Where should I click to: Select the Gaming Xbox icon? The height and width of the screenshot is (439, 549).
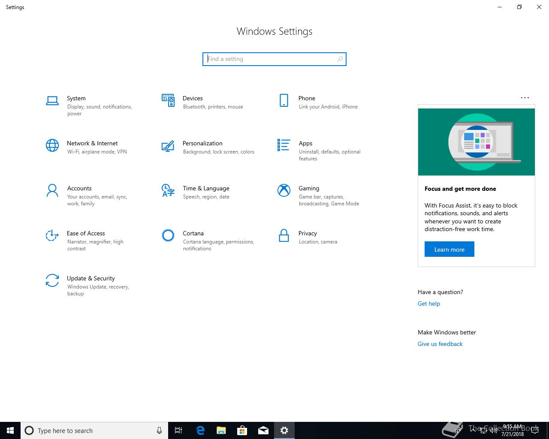[284, 190]
